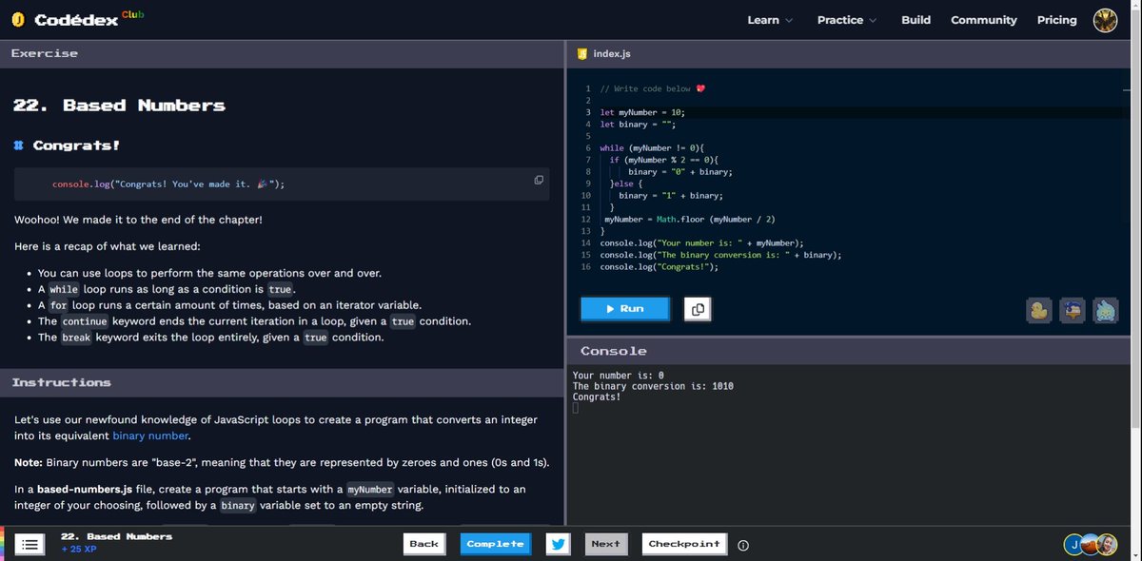Click '22. Based Numbers' in the bottom bar

coord(117,536)
